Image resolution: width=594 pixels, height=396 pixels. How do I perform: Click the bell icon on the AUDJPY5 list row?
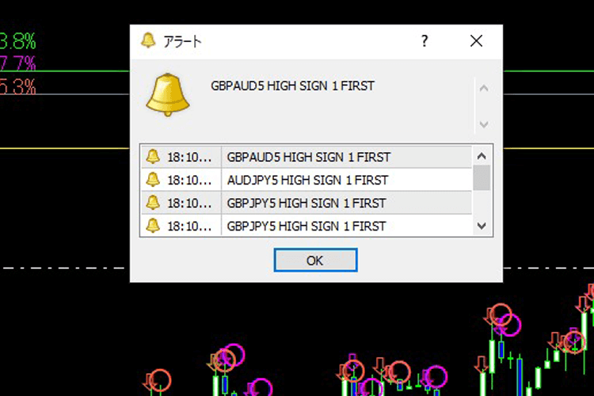pyautogui.click(x=153, y=180)
